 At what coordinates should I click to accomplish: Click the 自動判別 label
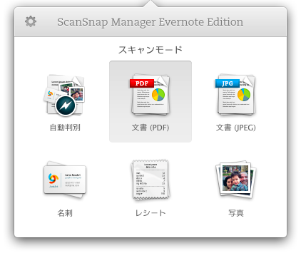point(65,128)
